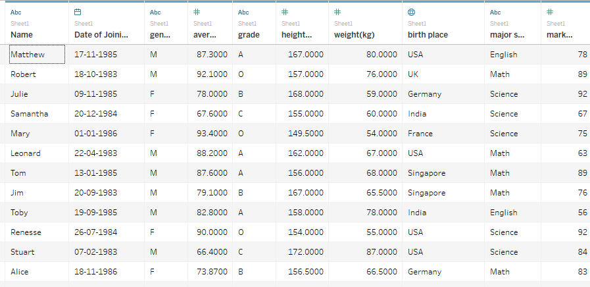Change the data type icon of gender column
The image size is (590, 287).
click(155, 12)
